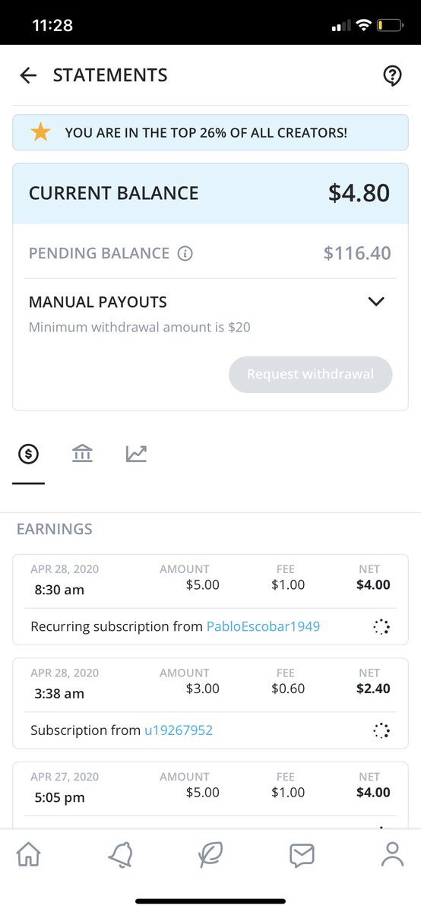Screen dimensions: 421x912
Task: Go back using the arrow icon
Action: 28,75
